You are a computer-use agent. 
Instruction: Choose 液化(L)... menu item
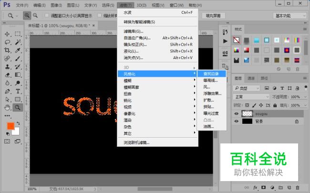(157, 51)
